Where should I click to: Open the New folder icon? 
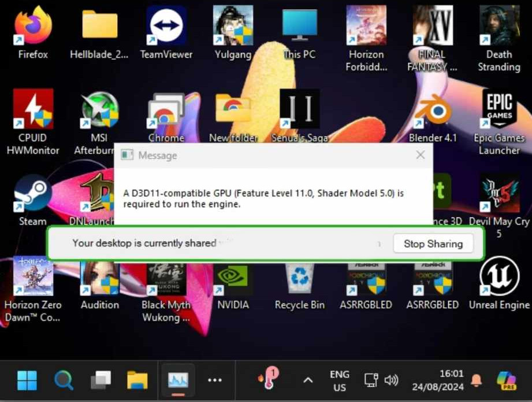point(233,117)
